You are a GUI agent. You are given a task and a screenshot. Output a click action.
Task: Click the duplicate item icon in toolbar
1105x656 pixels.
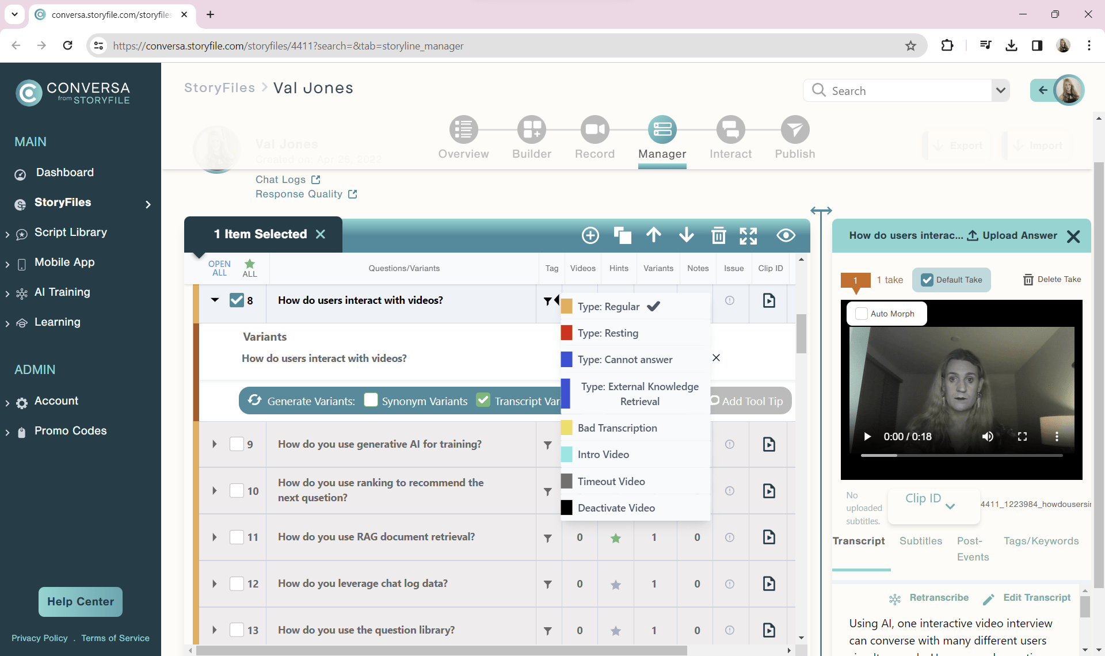click(x=622, y=235)
